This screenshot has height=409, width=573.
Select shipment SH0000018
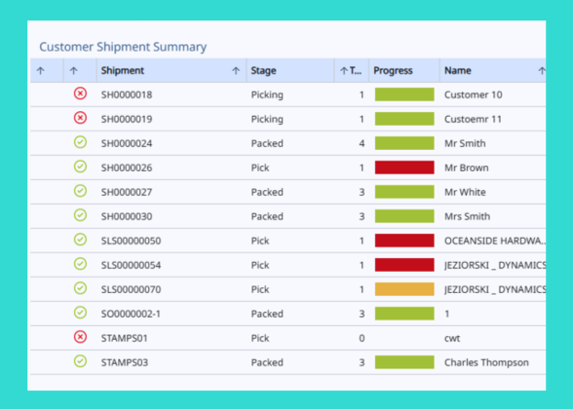tap(127, 95)
